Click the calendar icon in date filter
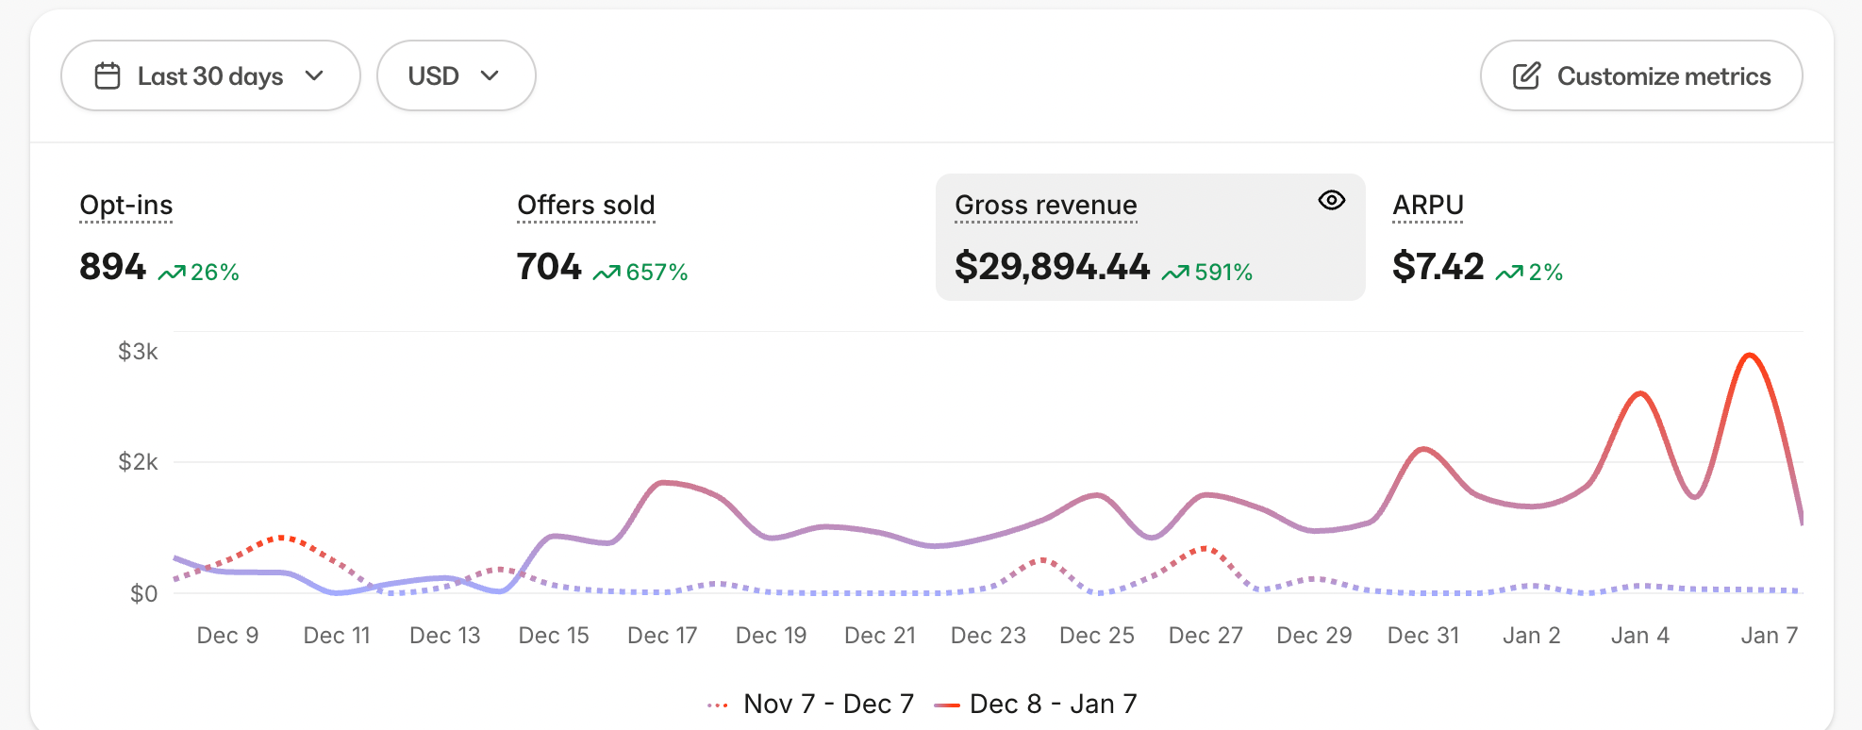Viewport: 1862px width, 730px height. [108, 75]
